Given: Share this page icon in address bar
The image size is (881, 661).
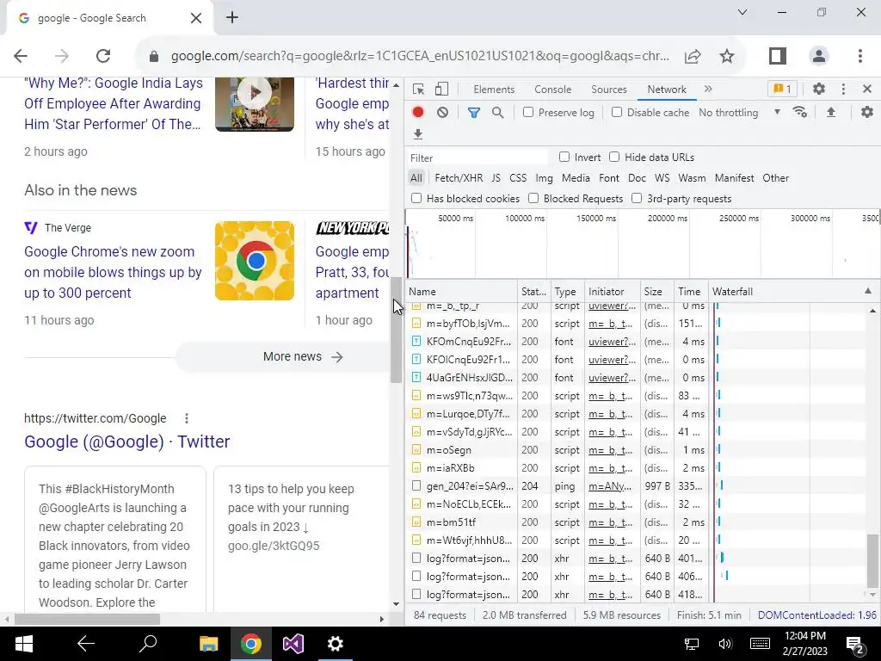Looking at the screenshot, I should point(693,56).
